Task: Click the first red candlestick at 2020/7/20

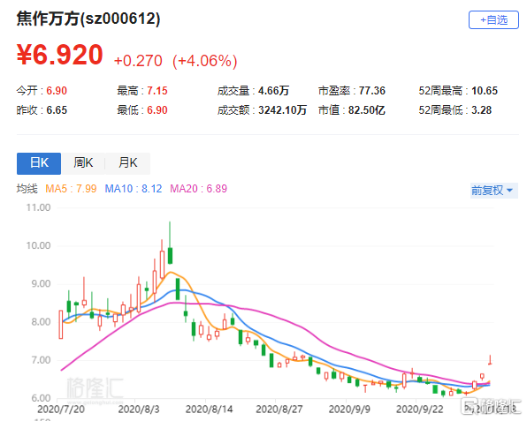Action: [x=61, y=325]
